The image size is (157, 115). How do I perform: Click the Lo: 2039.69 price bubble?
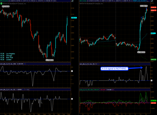[50, 60]
